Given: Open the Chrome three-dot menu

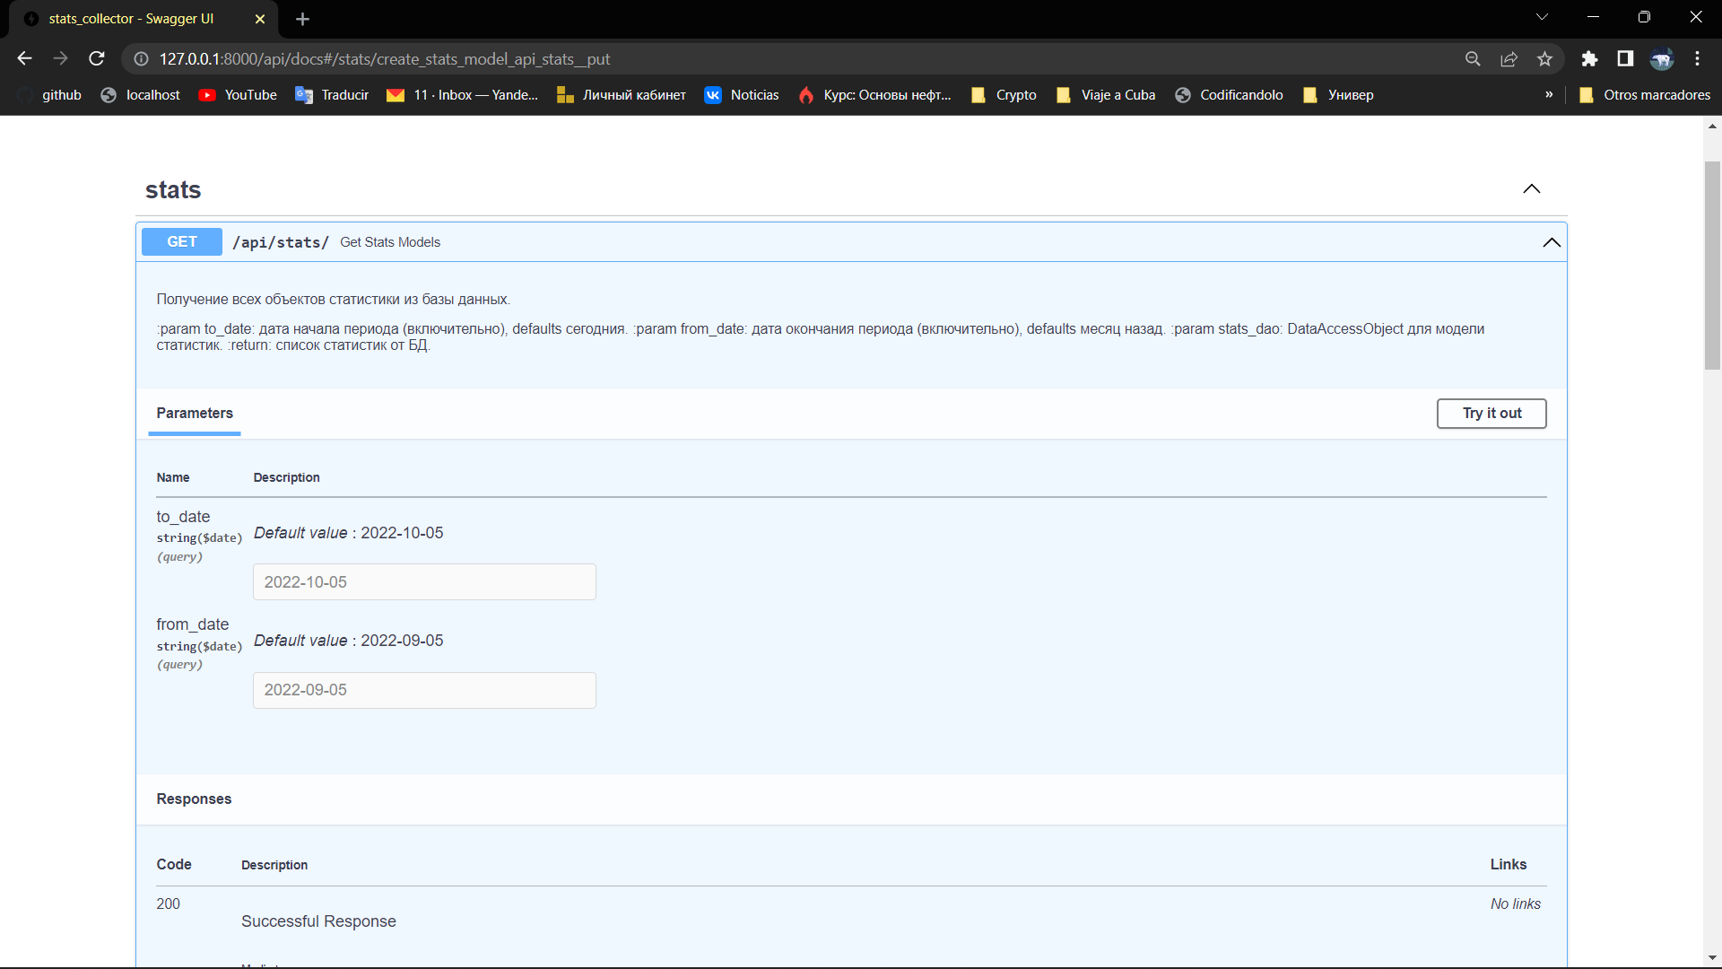Looking at the screenshot, I should 1697,58.
